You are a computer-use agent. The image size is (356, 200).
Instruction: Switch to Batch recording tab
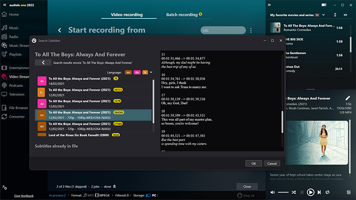[184, 15]
